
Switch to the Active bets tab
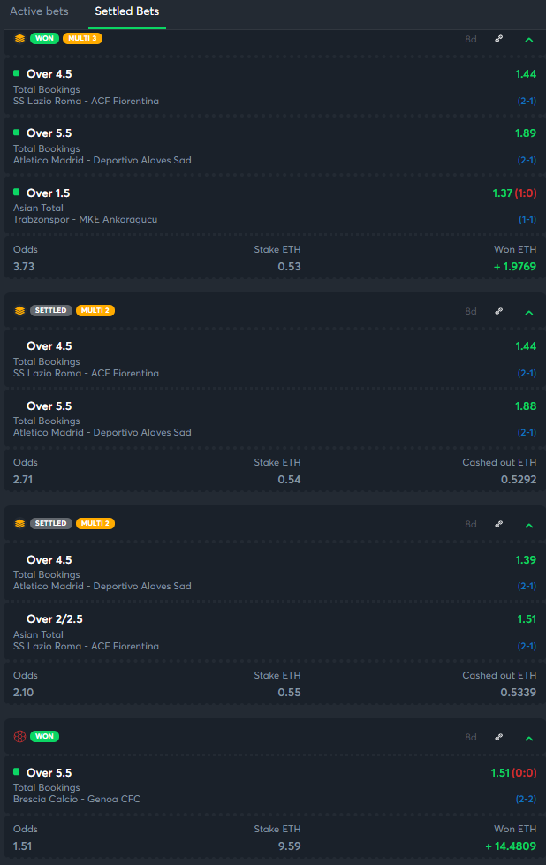(x=39, y=11)
